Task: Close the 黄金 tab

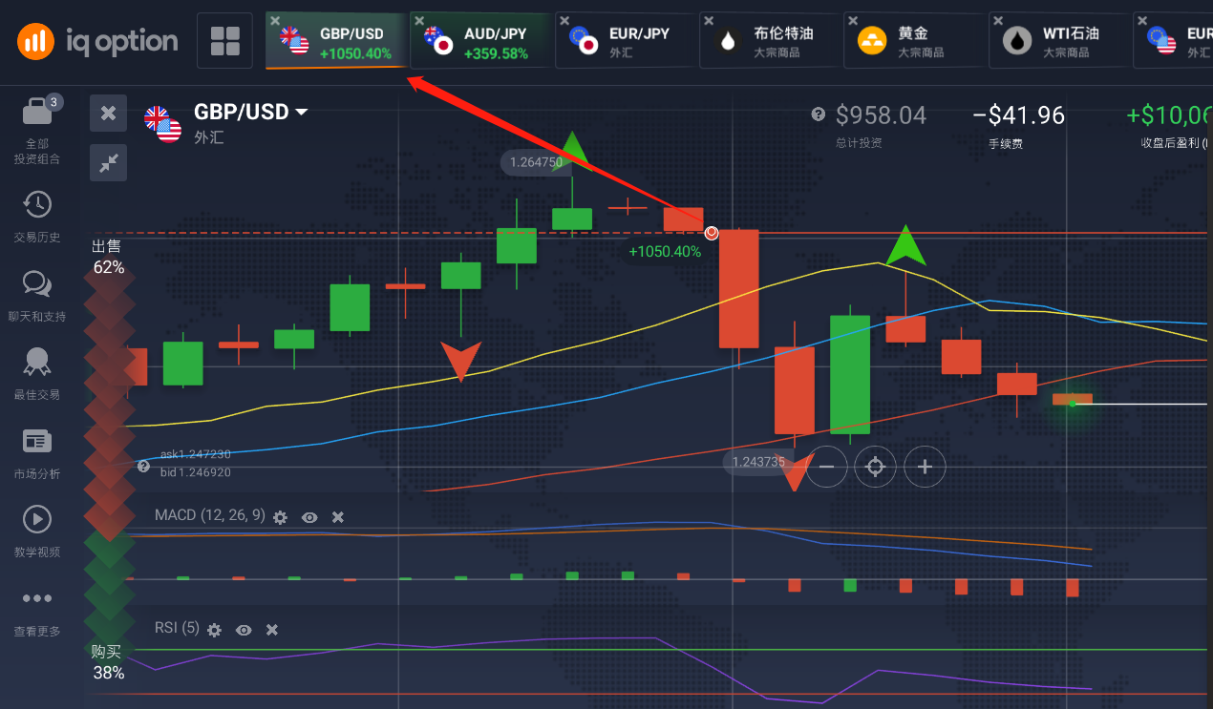Action: tap(853, 20)
